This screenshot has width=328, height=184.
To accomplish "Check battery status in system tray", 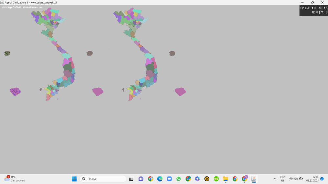I will click(x=301, y=179).
